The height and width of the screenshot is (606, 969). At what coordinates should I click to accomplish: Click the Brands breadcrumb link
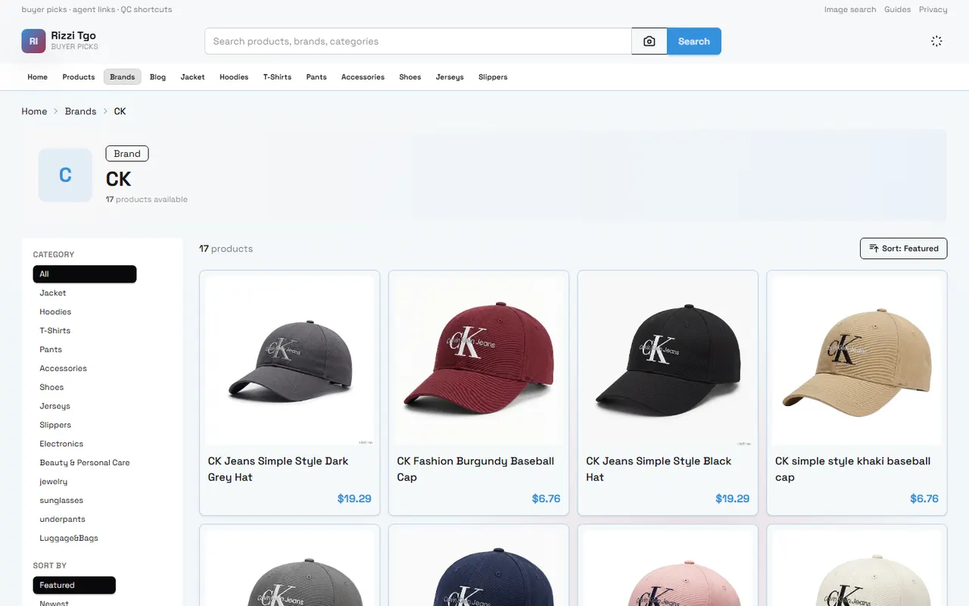click(80, 111)
